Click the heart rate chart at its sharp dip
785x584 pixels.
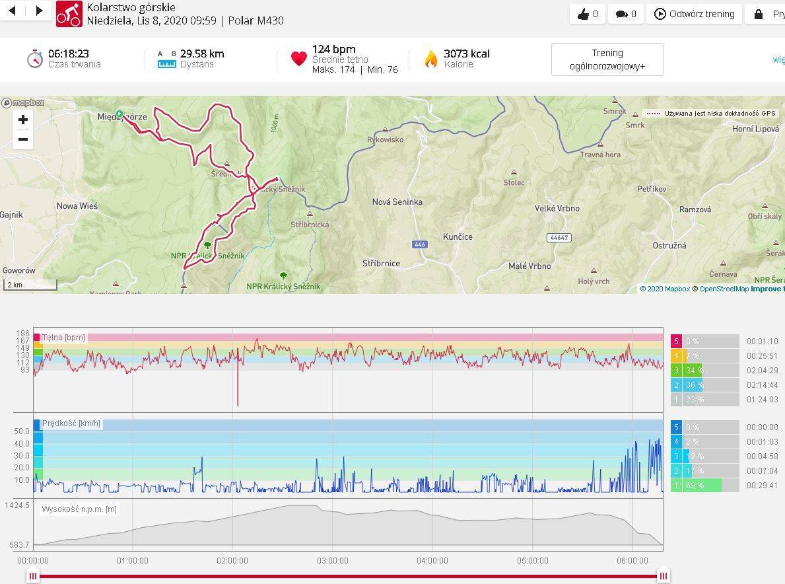coord(238,396)
